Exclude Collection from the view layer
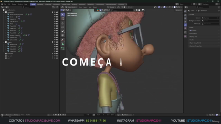This screenshot has width=221, height=124. (x=52, y=12)
